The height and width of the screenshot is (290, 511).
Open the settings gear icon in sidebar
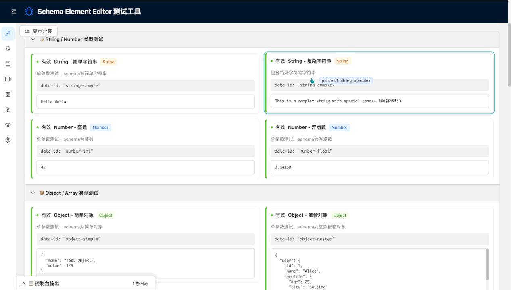[8, 140]
